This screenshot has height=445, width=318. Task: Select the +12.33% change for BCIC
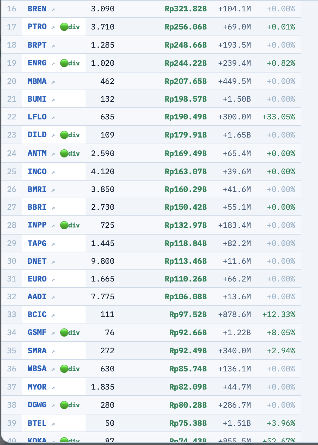click(279, 315)
